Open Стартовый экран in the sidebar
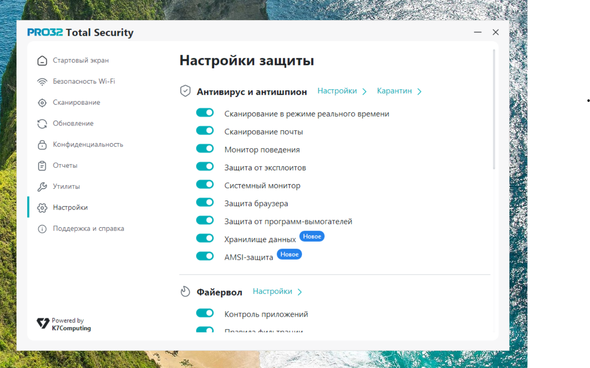Image resolution: width=590 pixels, height=368 pixels. (81, 60)
